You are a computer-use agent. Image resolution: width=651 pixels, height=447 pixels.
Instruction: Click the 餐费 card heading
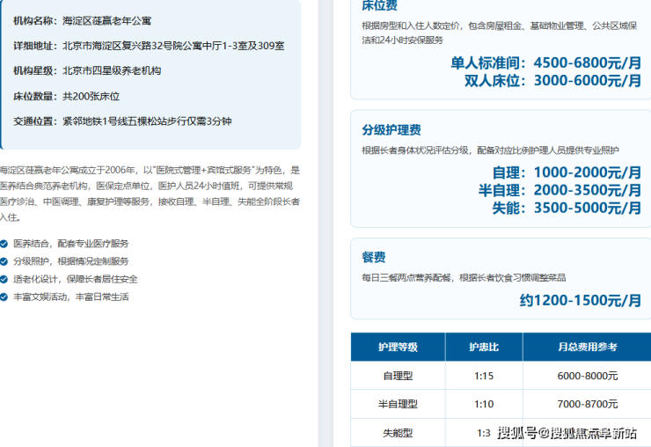(374, 257)
